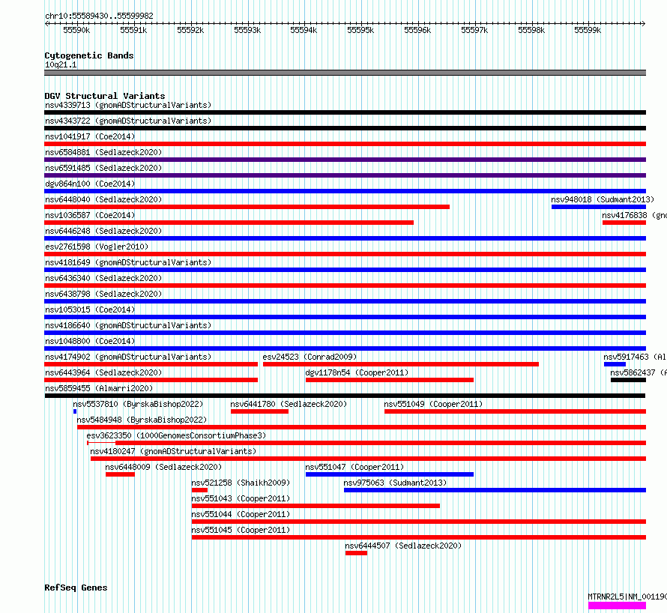The width and height of the screenshot is (667, 613).
Task: Click the nsv5917463 short blue bar
Action: [615, 364]
